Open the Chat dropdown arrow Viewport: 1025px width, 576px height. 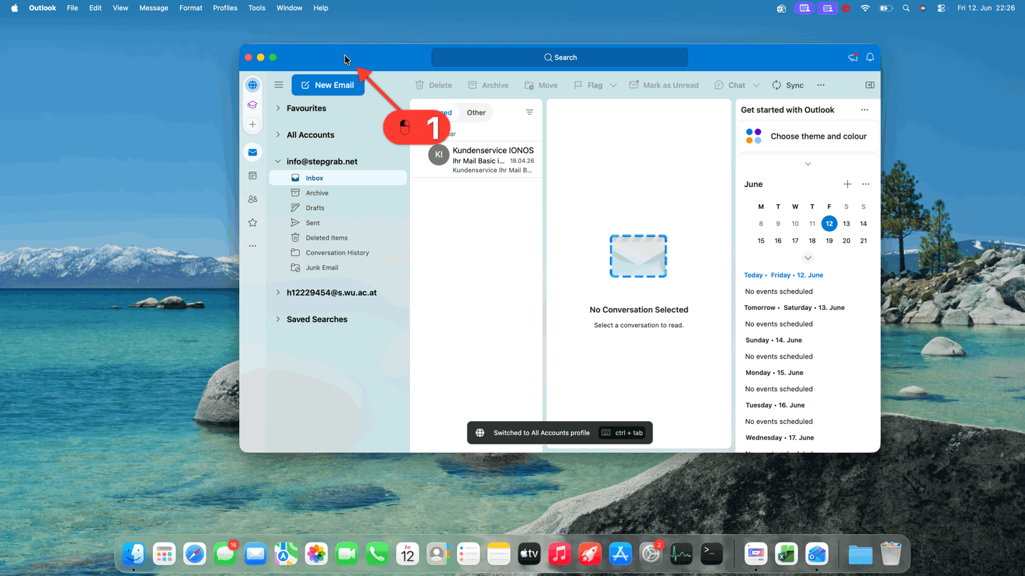[756, 85]
